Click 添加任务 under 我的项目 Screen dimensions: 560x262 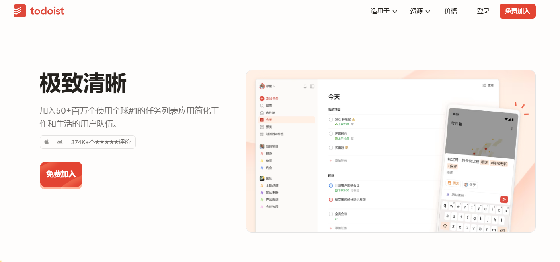pos(338,161)
